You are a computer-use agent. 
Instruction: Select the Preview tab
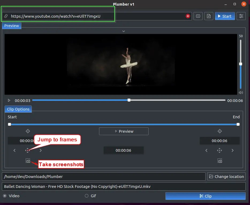[x=11, y=25]
